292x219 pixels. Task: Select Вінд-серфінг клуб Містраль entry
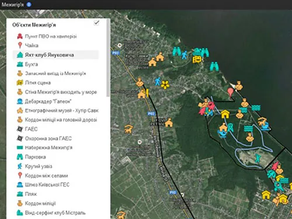(56, 213)
